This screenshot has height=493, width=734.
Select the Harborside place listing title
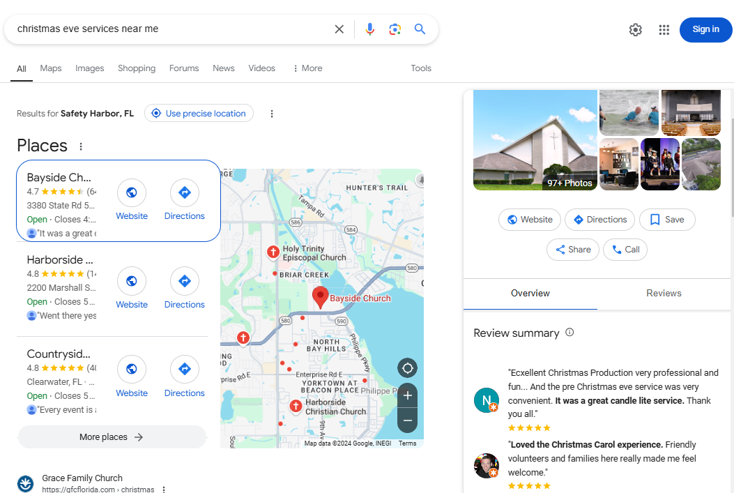(x=60, y=260)
